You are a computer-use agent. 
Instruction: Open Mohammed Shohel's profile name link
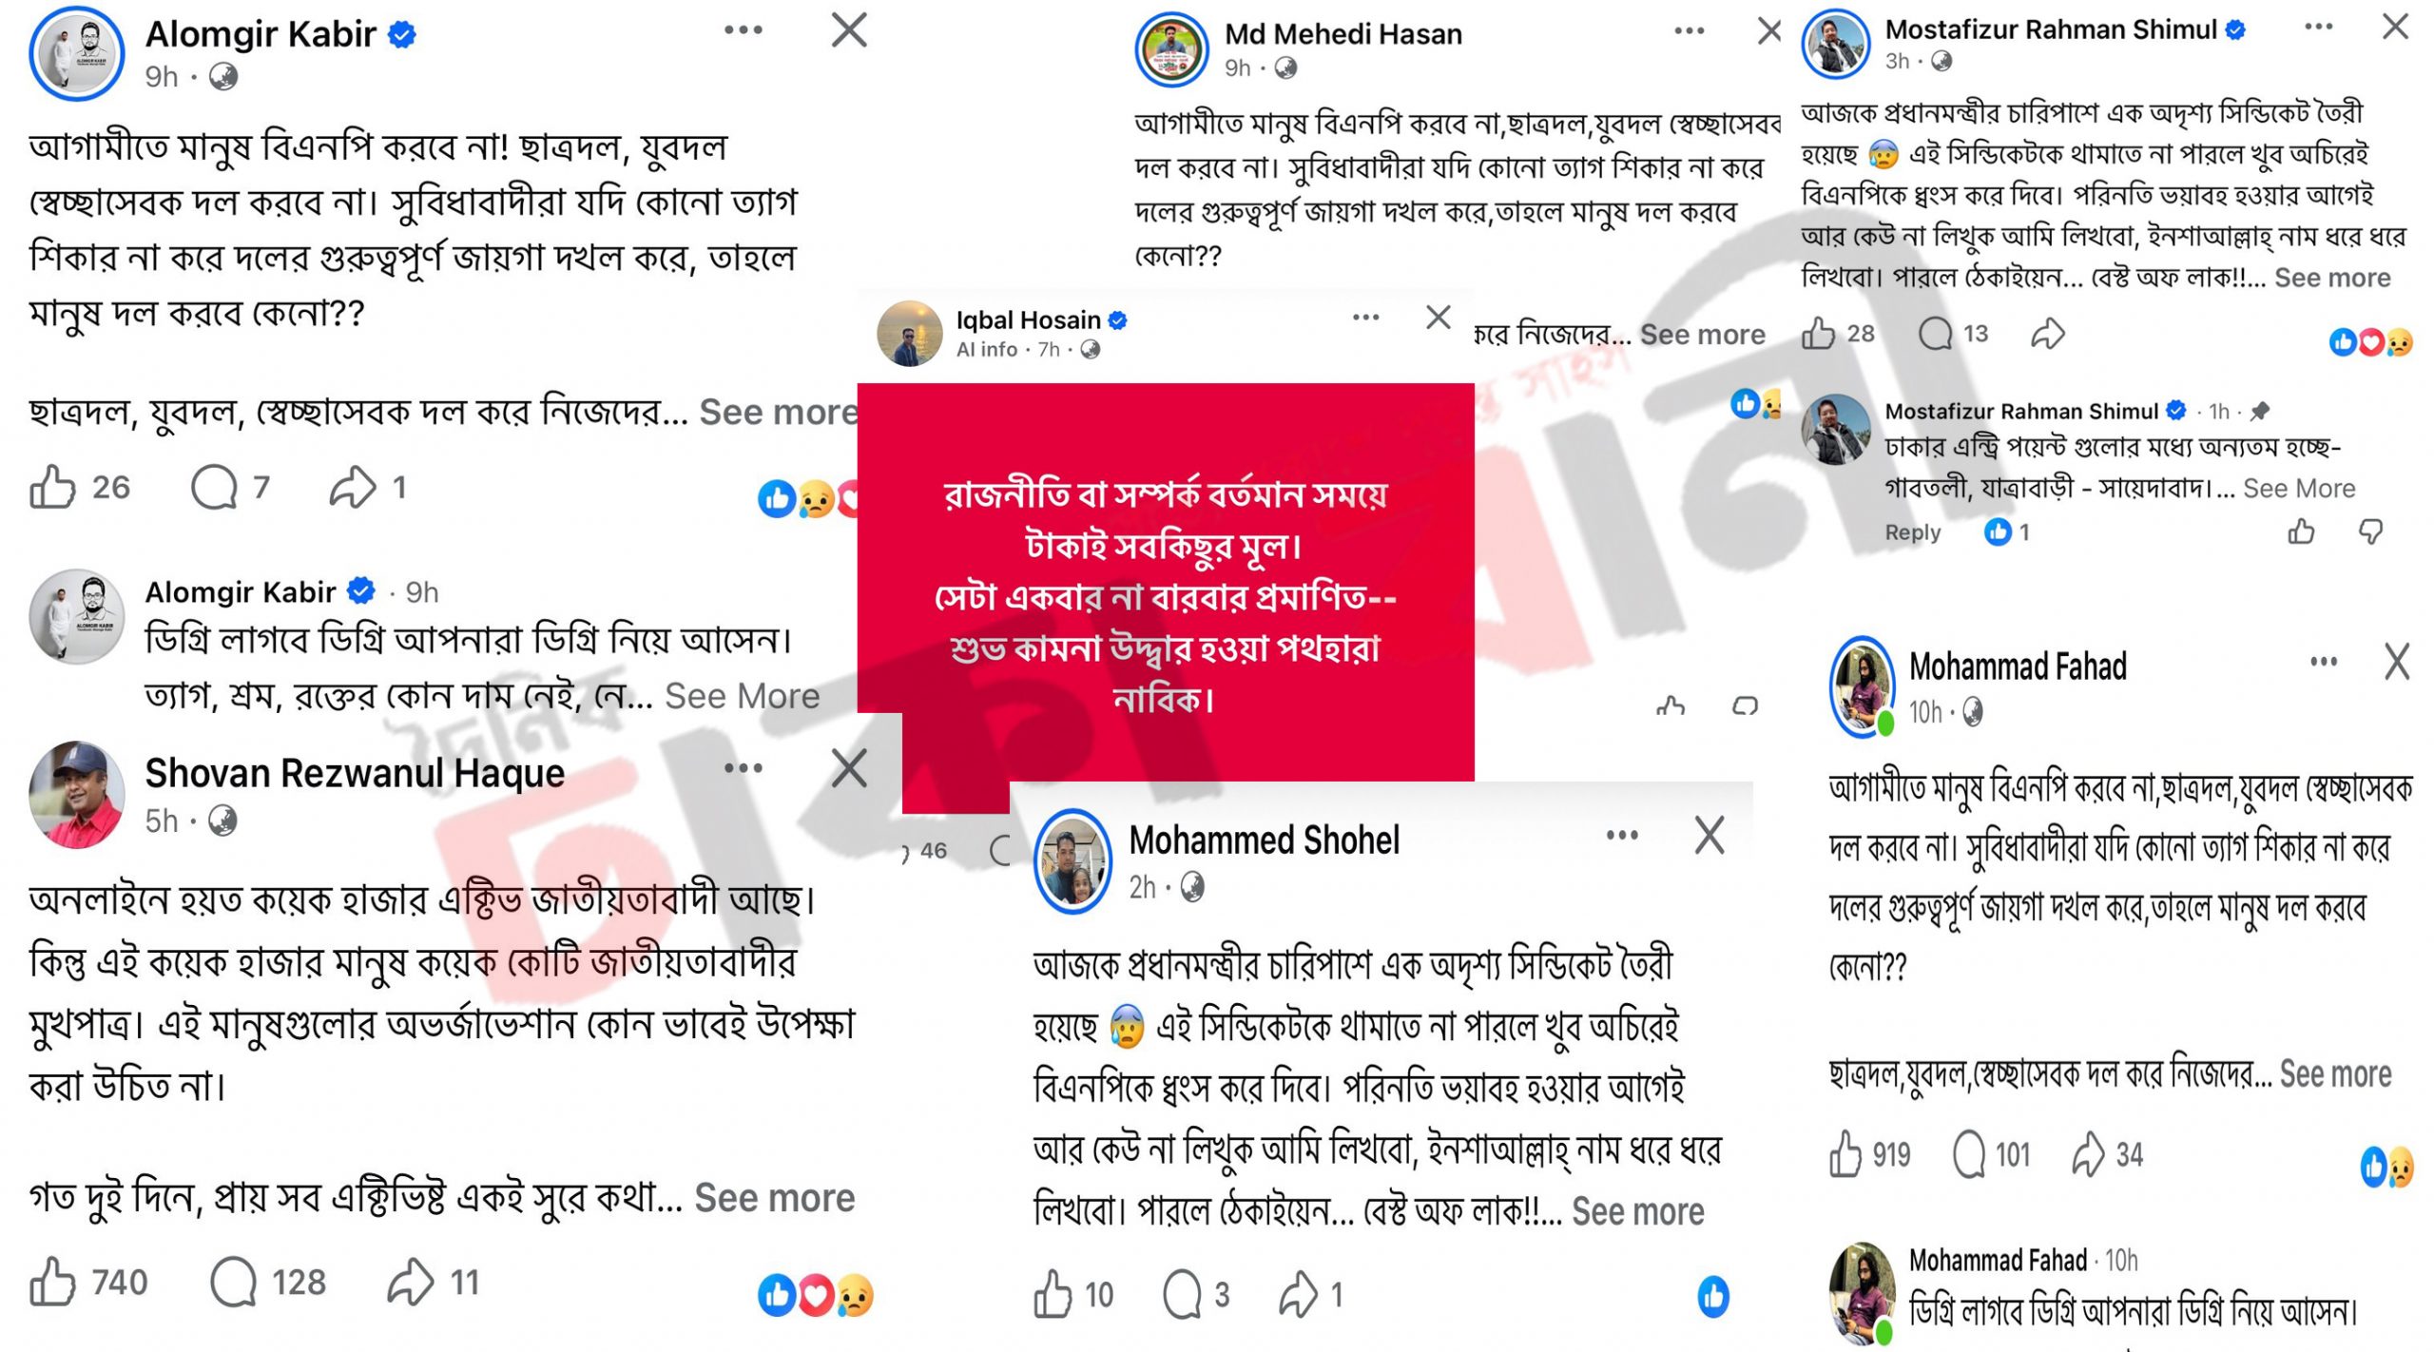pos(1264,840)
